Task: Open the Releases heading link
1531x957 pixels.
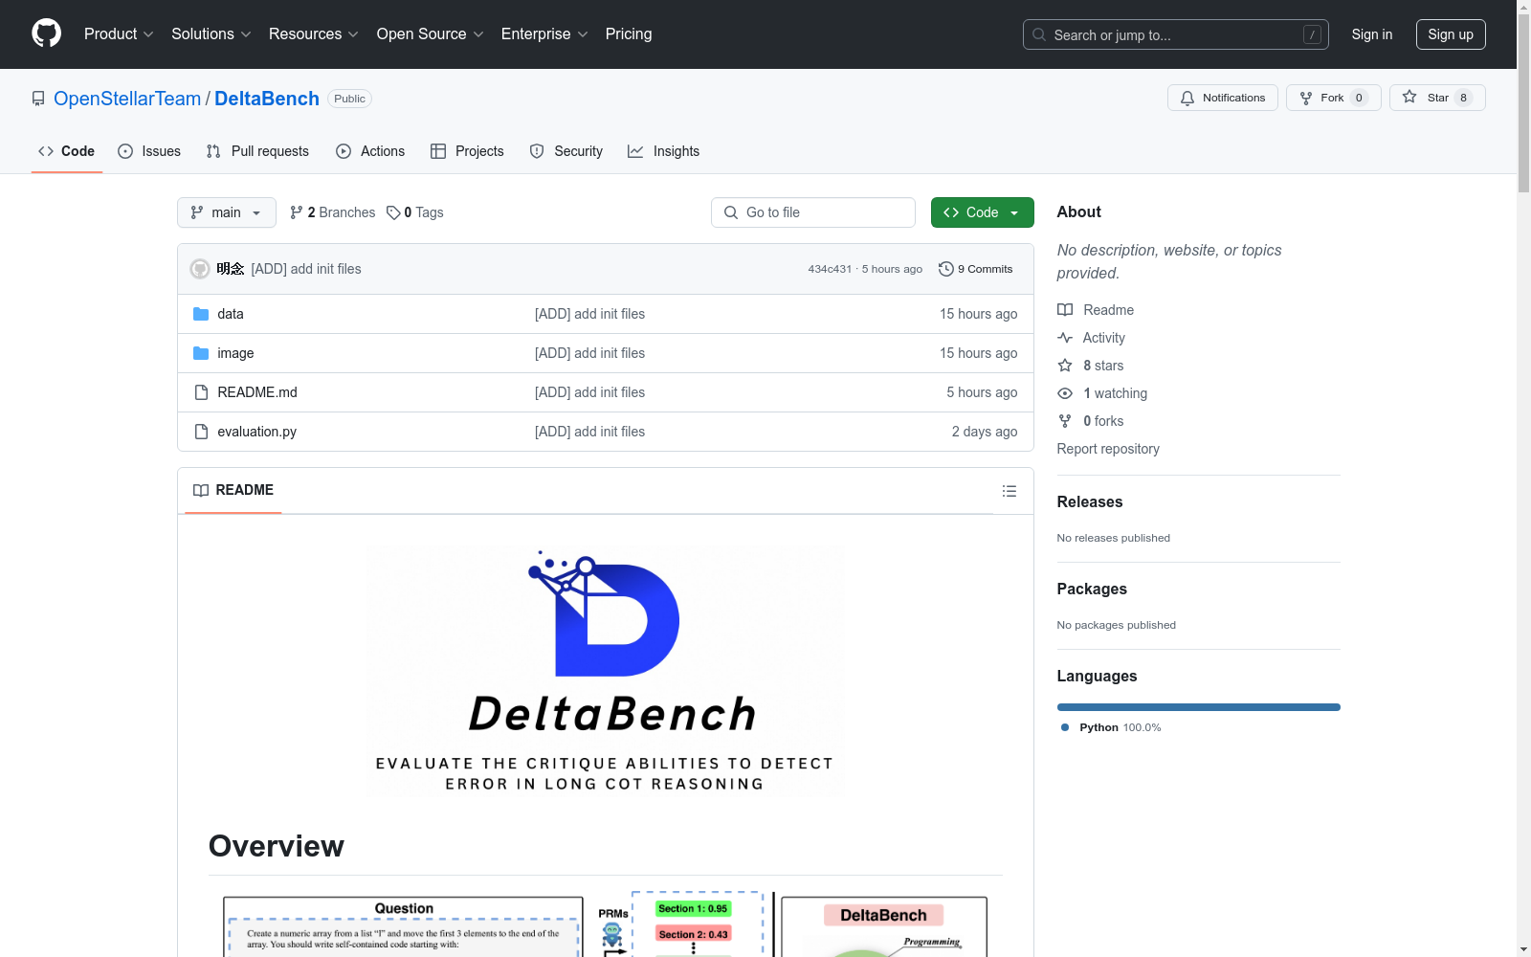Action: pyautogui.click(x=1090, y=501)
